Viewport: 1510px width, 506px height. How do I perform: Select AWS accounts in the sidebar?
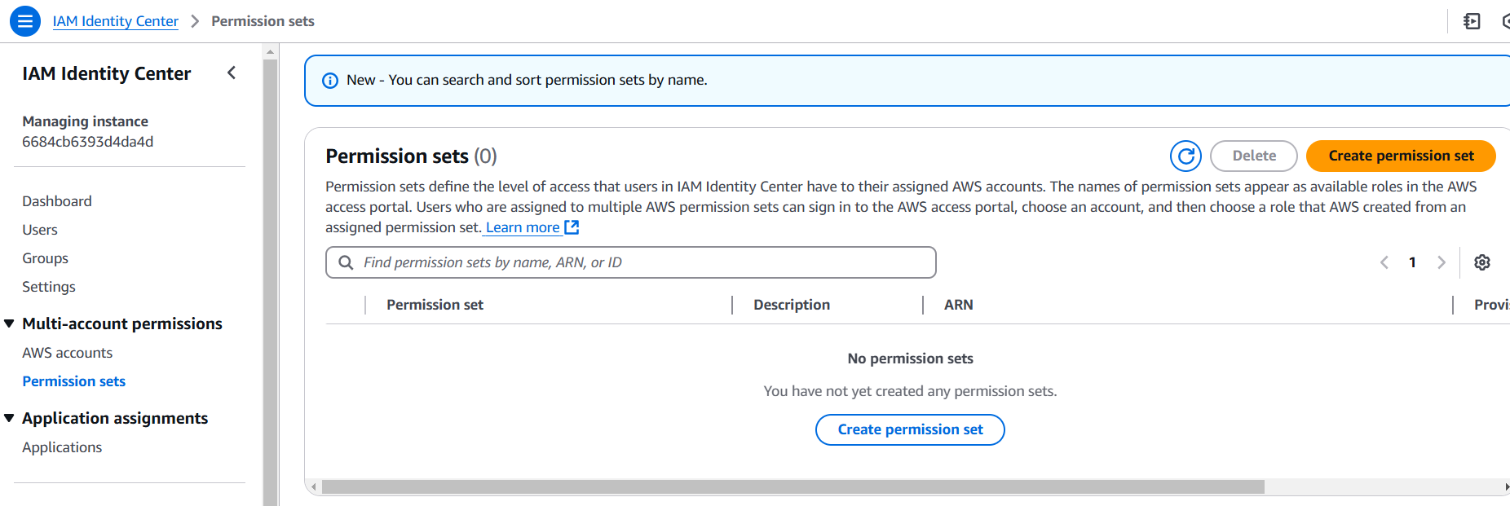68,353
